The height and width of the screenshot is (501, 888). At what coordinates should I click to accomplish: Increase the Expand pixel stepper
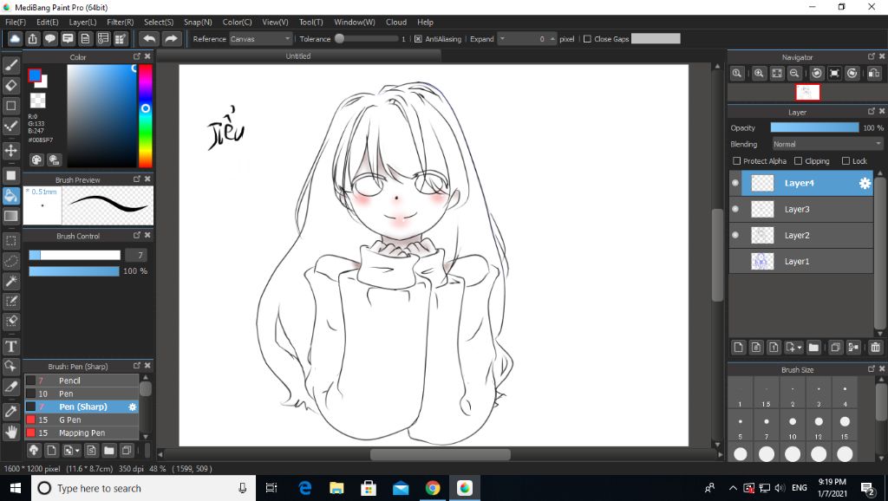pos(552,36)
